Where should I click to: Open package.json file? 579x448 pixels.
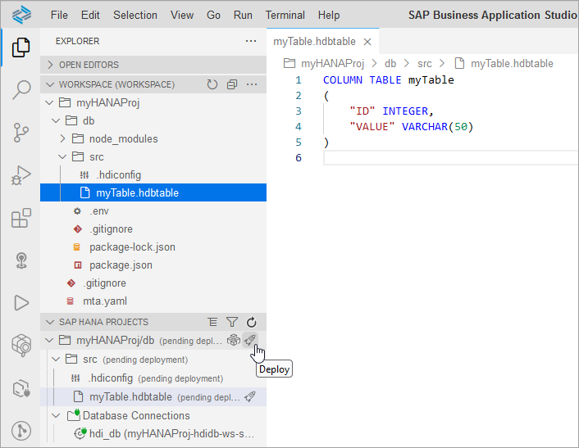pyautogui.click(x=153, y=265)
